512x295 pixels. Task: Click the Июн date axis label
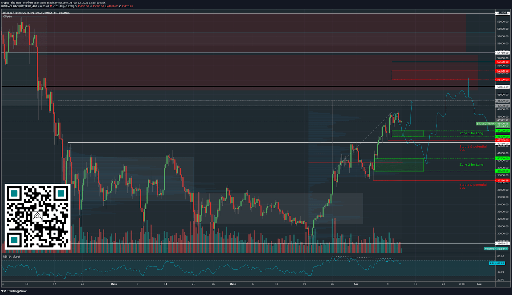[114, 284]
